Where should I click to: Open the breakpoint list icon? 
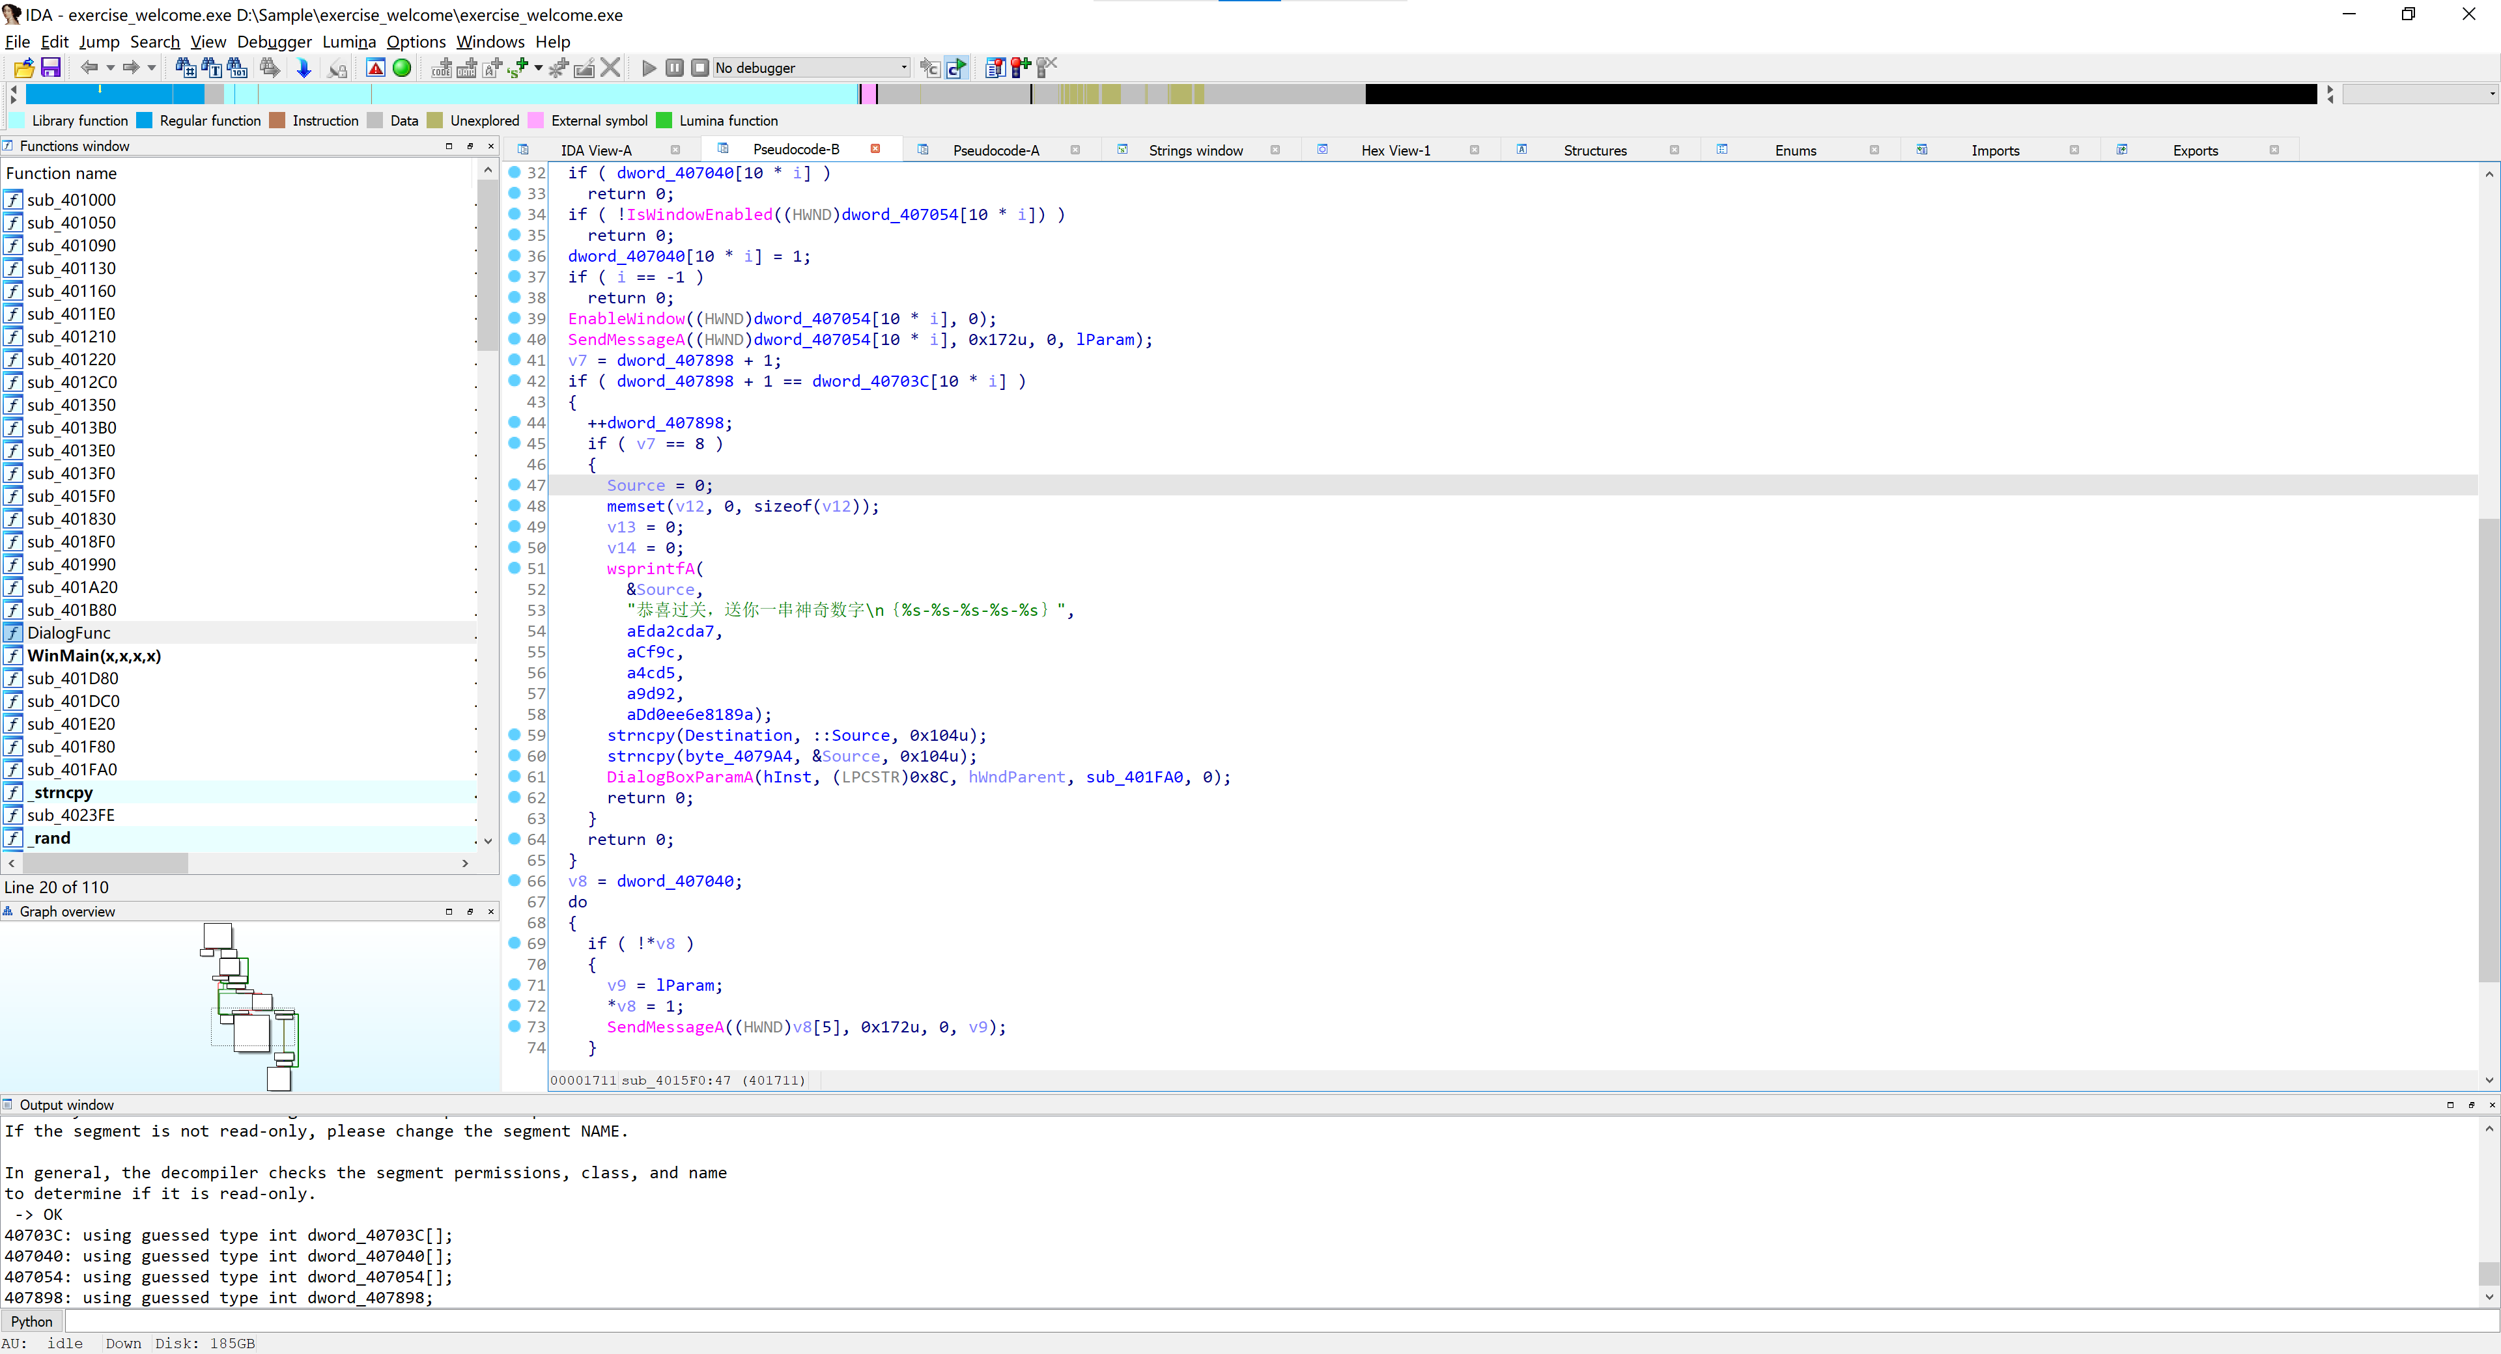995,67
